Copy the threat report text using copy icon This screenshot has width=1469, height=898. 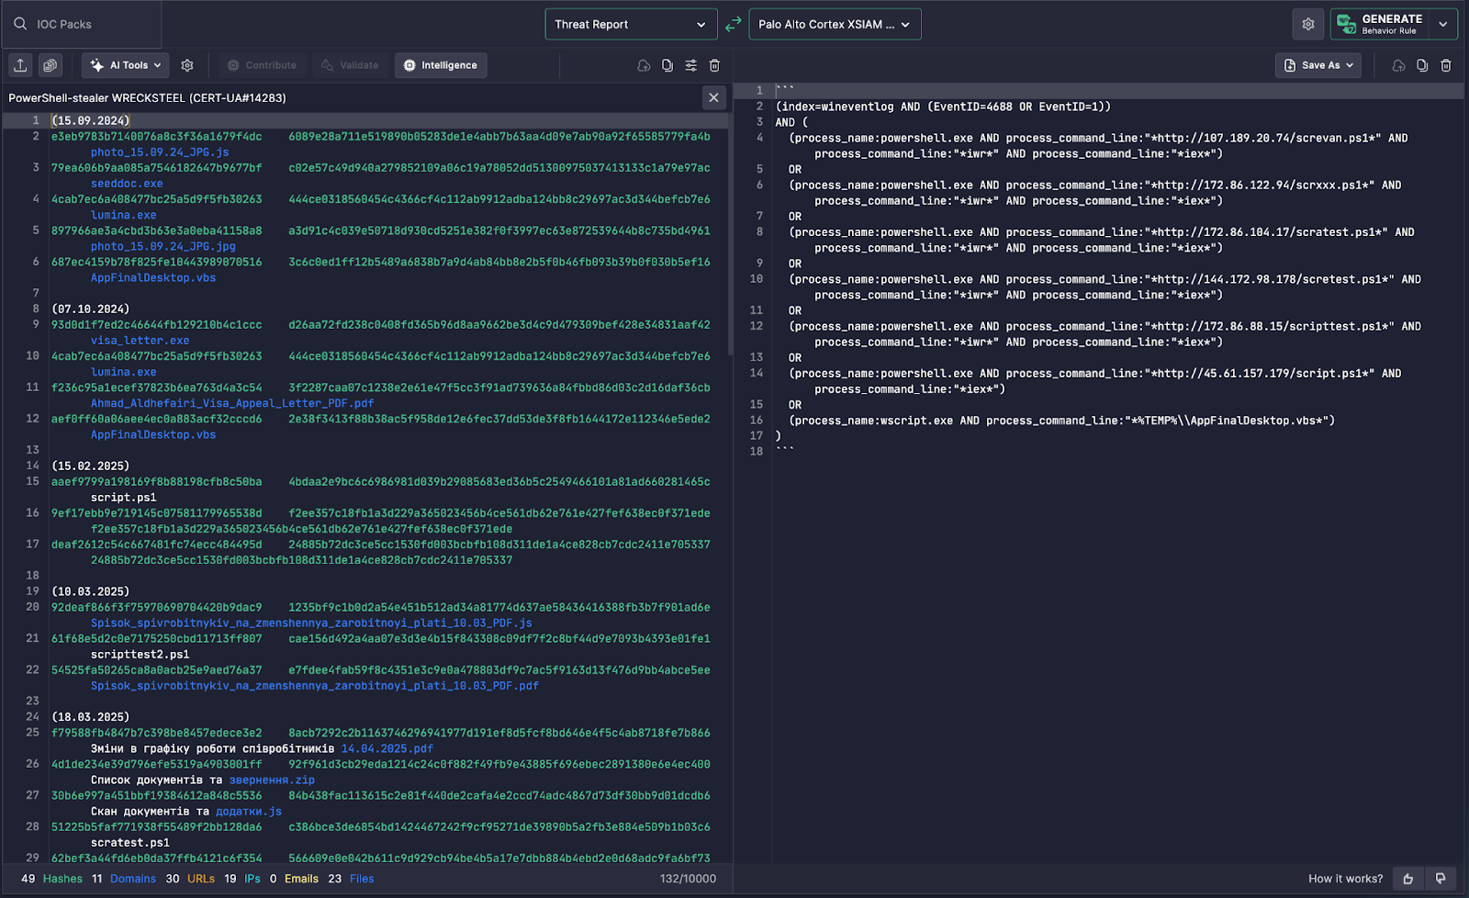point(667,65)
